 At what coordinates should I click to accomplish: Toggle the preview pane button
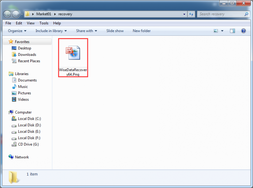[x=232, y=31]
